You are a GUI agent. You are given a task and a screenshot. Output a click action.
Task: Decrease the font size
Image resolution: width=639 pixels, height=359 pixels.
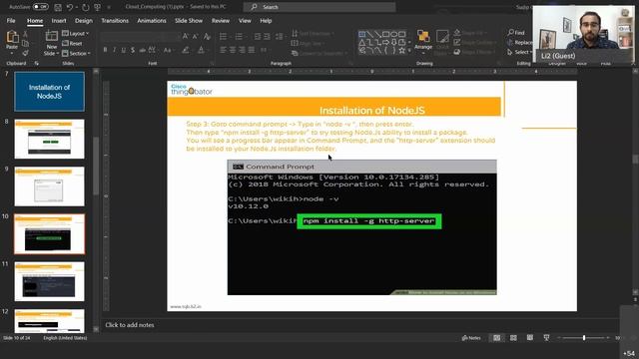(x=195, y=37)
